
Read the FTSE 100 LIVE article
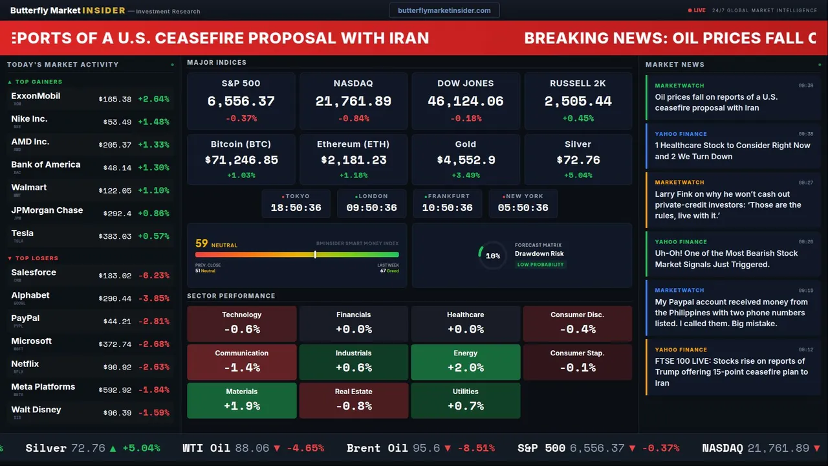click(733, 368)
